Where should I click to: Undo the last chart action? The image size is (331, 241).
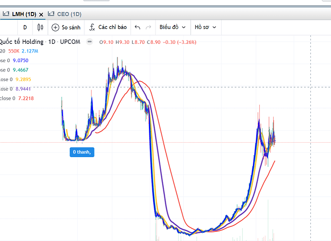pos(137,27)
